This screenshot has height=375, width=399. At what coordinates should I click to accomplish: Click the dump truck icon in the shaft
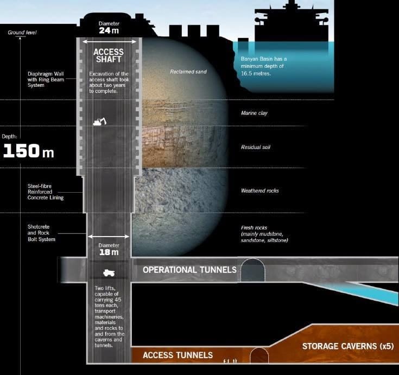coord(107,272)
